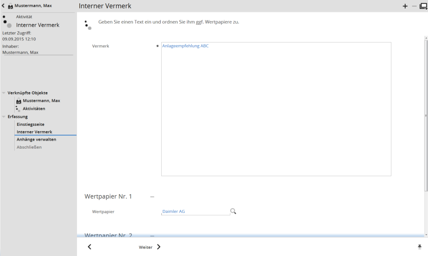This screenshot has width=428, height=256.
Task: Go to previous step with left arrow
Action: [x=89, y=247]
